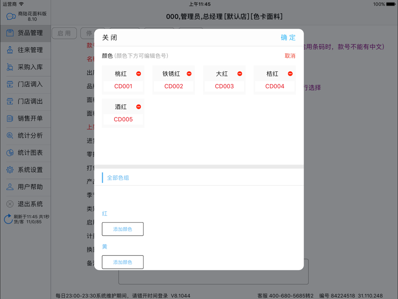This screenshot has height=299, width=398.
Task: Click the 桃红 color name
Action: click(121, 74)
